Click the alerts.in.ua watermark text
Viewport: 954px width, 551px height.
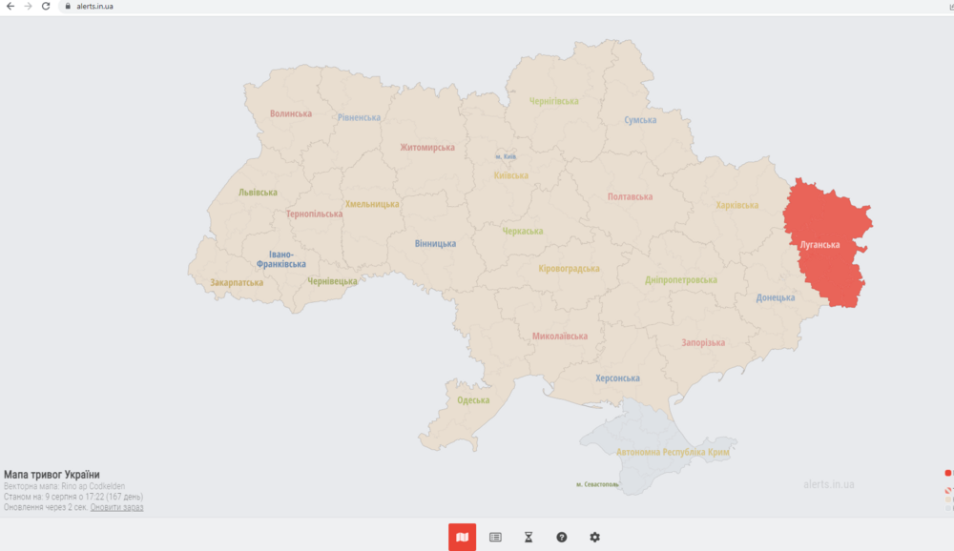828,484
